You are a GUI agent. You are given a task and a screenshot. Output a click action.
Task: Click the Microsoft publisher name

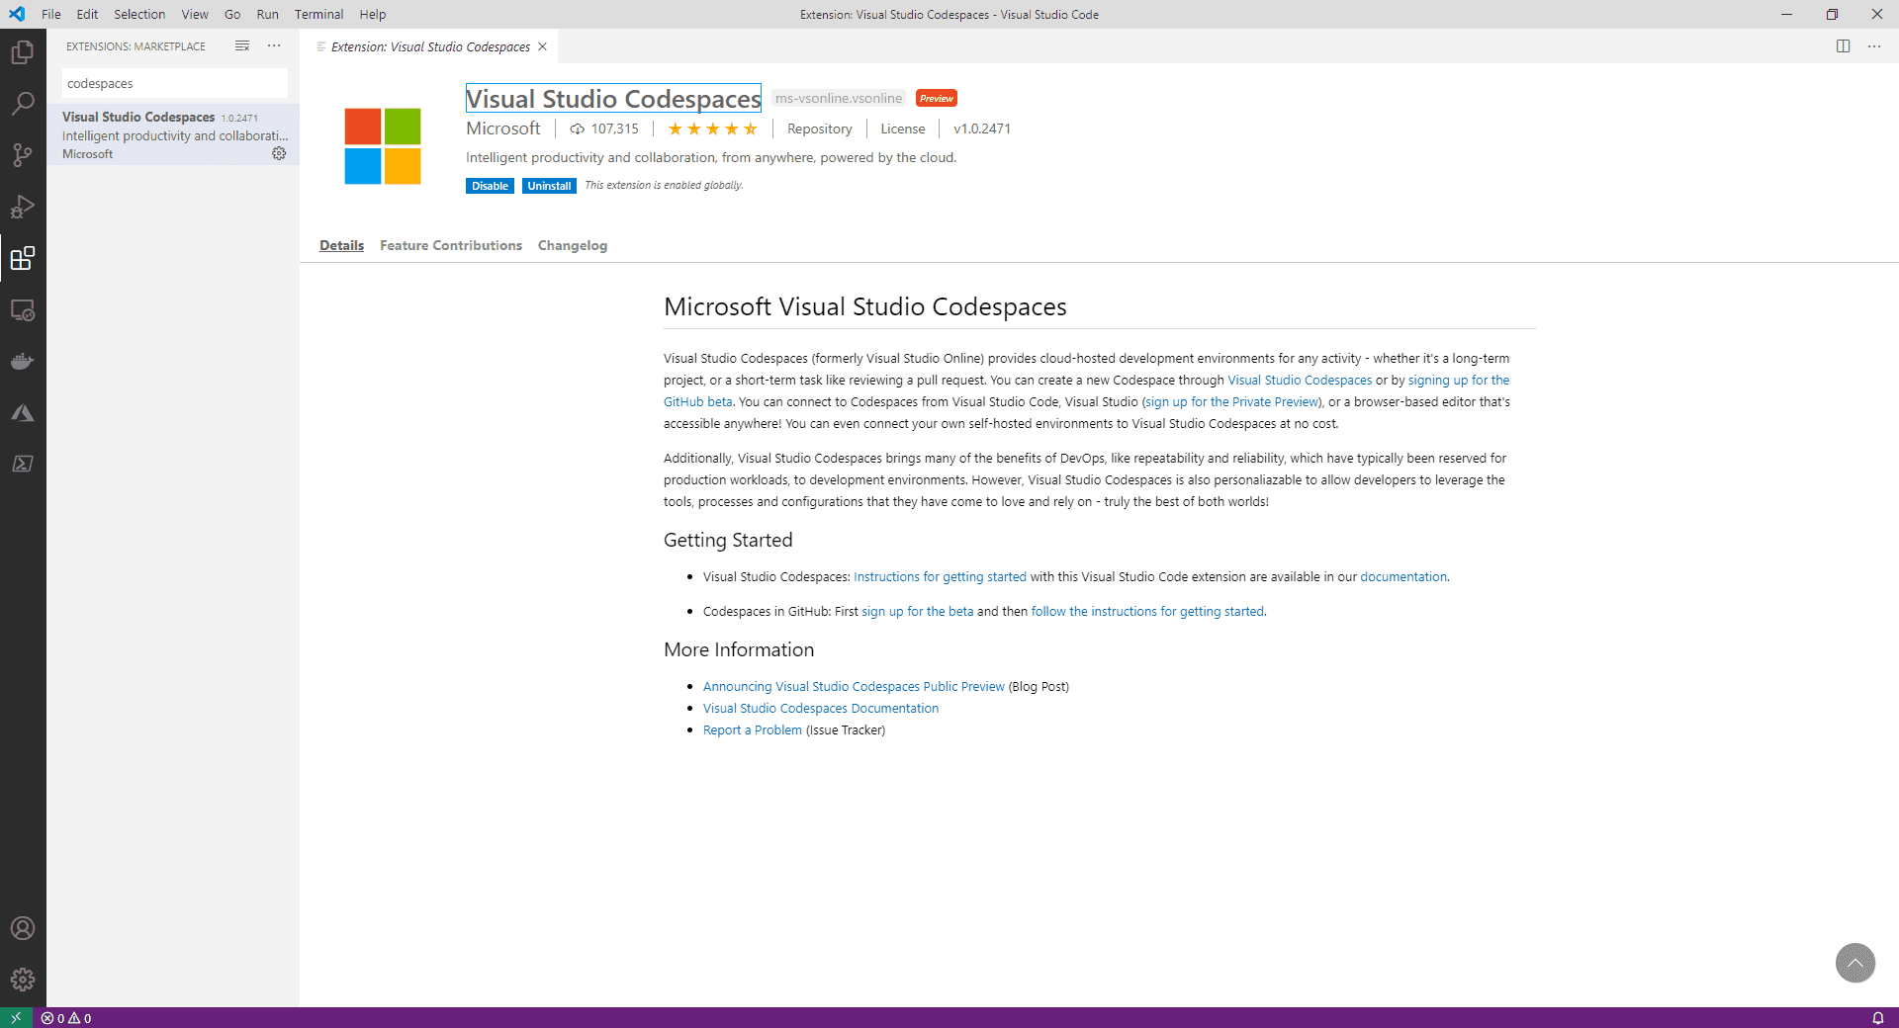coord(503,128)
